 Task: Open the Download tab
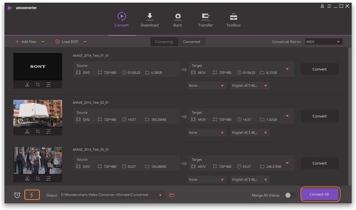coord(150,20)
